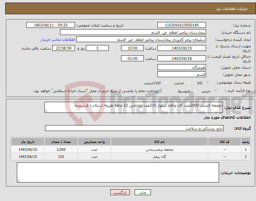This screenshot has width=256, height=201.
Task: Click the date cell in گان بیمار row
Action: coord(28,157)
